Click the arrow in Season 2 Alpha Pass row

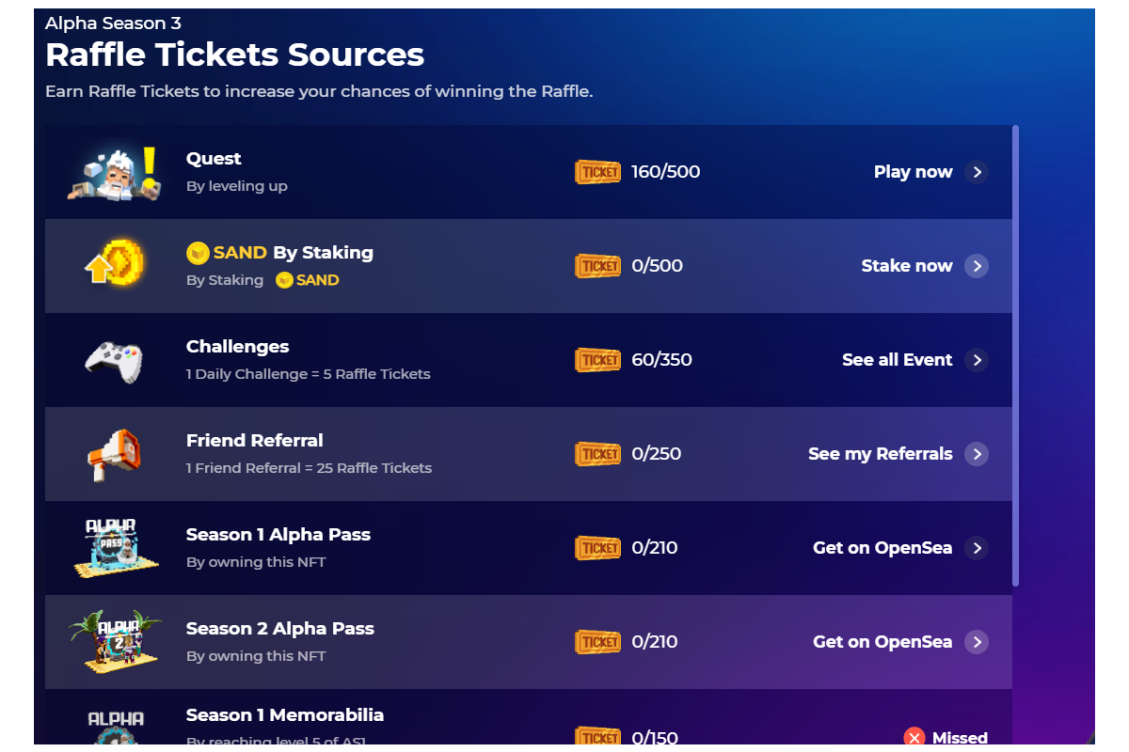coord(977,642)
